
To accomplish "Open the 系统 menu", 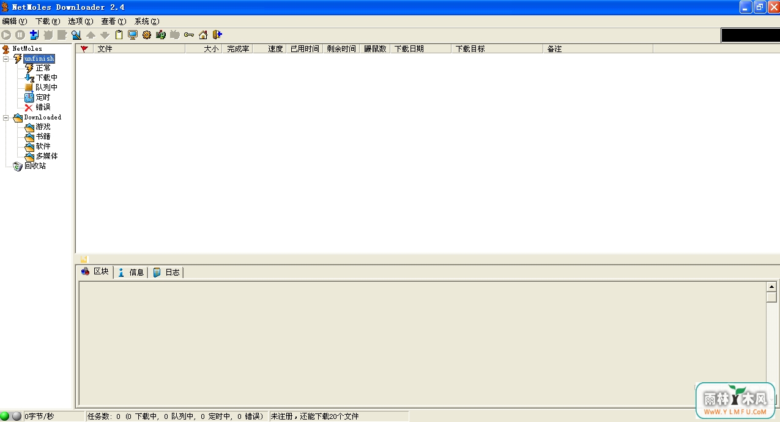I will (147, 21).
